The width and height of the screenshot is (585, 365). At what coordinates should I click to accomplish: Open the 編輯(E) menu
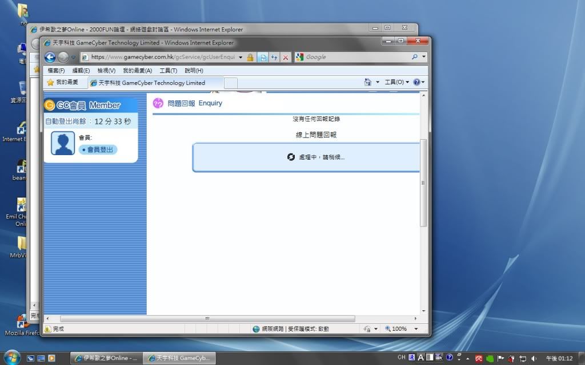(81, 70)
